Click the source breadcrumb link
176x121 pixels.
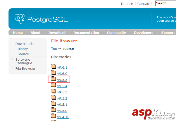[x=68, y=49]
